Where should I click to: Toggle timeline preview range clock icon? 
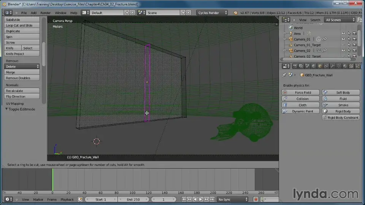click(x=80, y=199)
